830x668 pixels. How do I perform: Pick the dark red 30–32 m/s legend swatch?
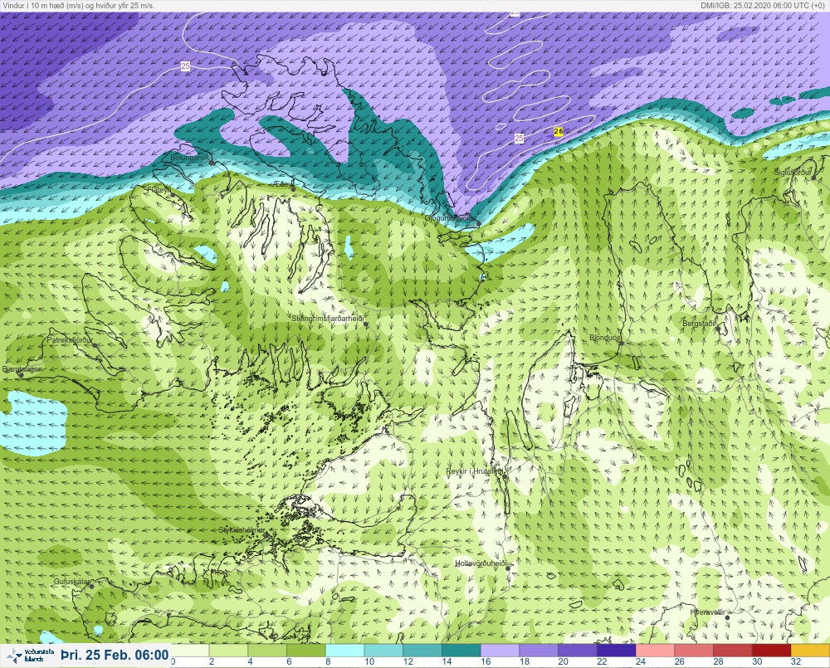[771, 650]
